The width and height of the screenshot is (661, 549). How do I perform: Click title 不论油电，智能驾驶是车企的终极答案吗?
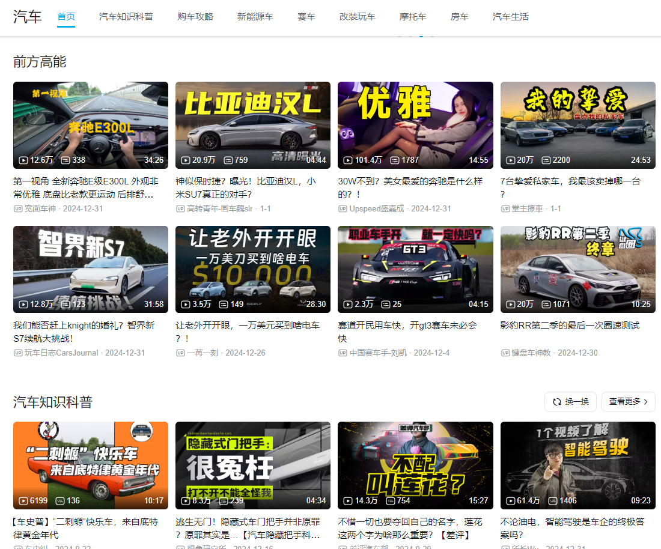573,529
